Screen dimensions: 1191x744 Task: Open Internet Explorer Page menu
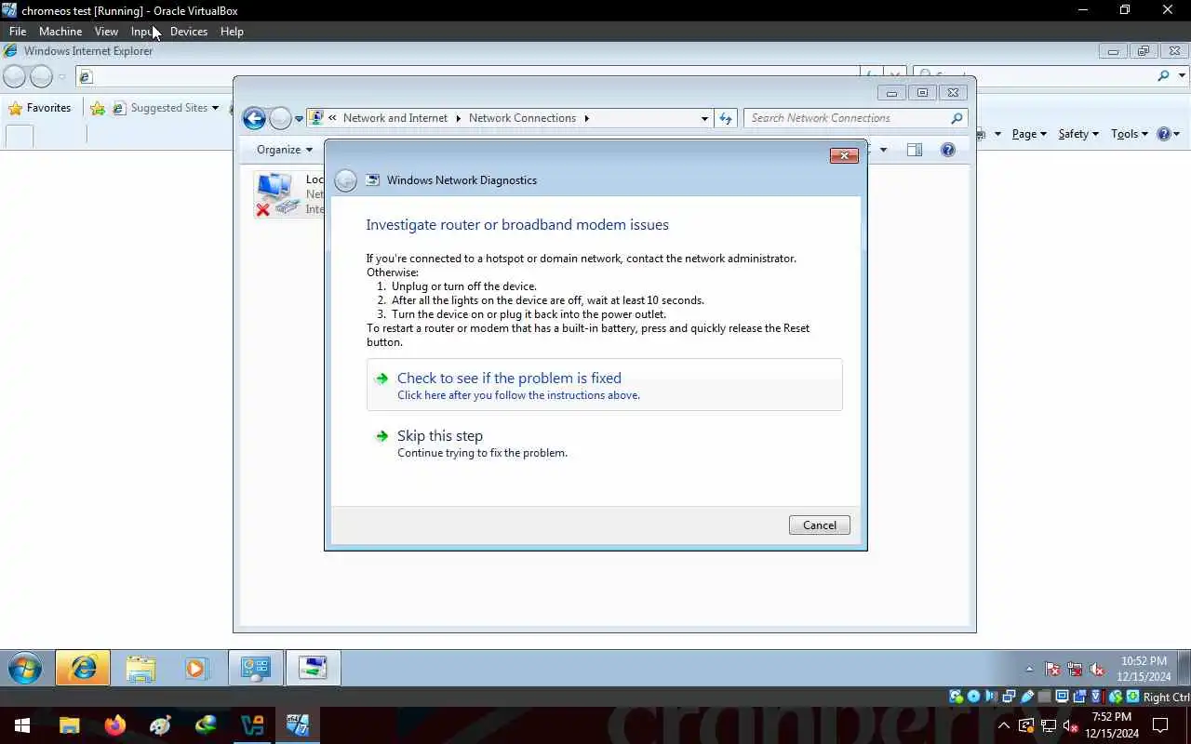[x=1029, y=134]
